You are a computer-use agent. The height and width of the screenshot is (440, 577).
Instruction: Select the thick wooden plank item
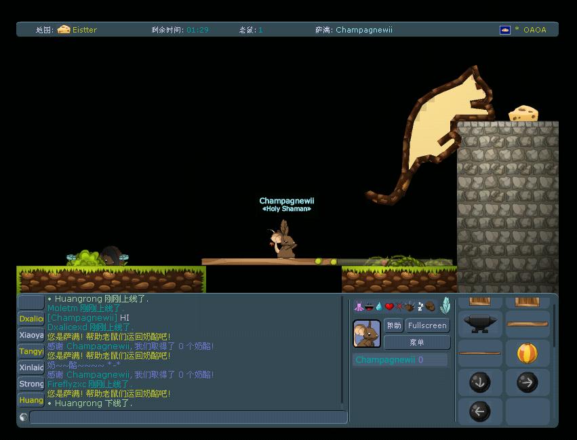pyautogui.click(x=528, y=324)
